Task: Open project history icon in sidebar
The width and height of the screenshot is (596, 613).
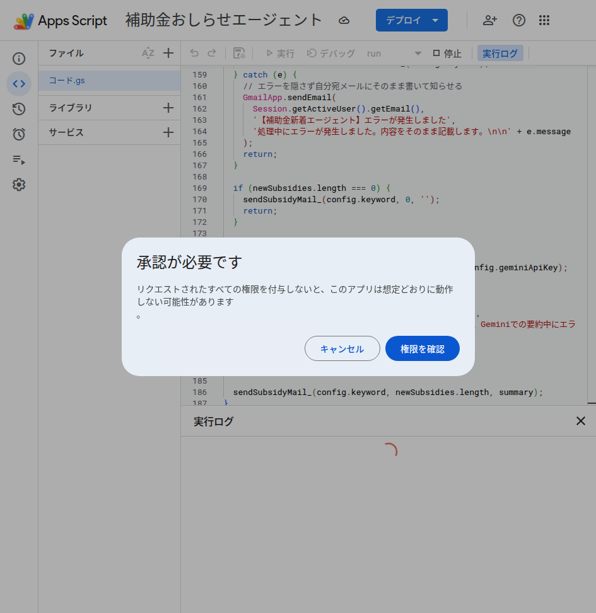Action: click(x=19, y=109)
